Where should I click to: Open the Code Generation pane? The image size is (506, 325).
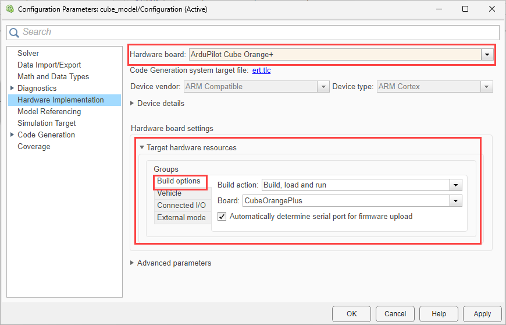click(46, 135)
